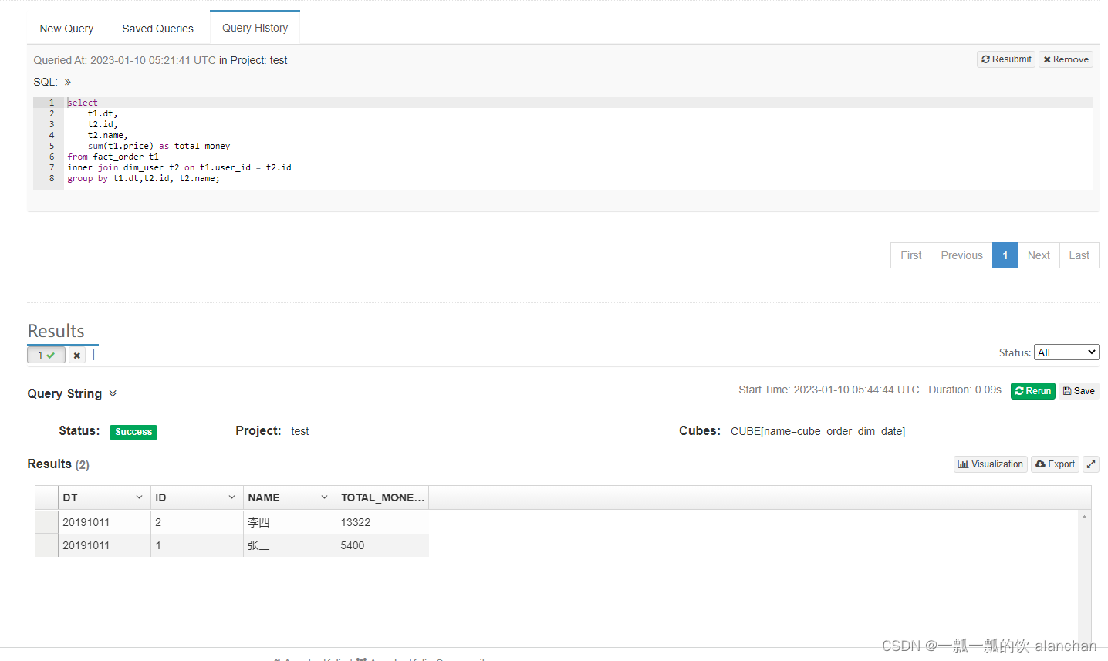This screenshot has width=1108, height=661.
Task: Click ID cell of 李四 row
Action: (x=197, y=522)
